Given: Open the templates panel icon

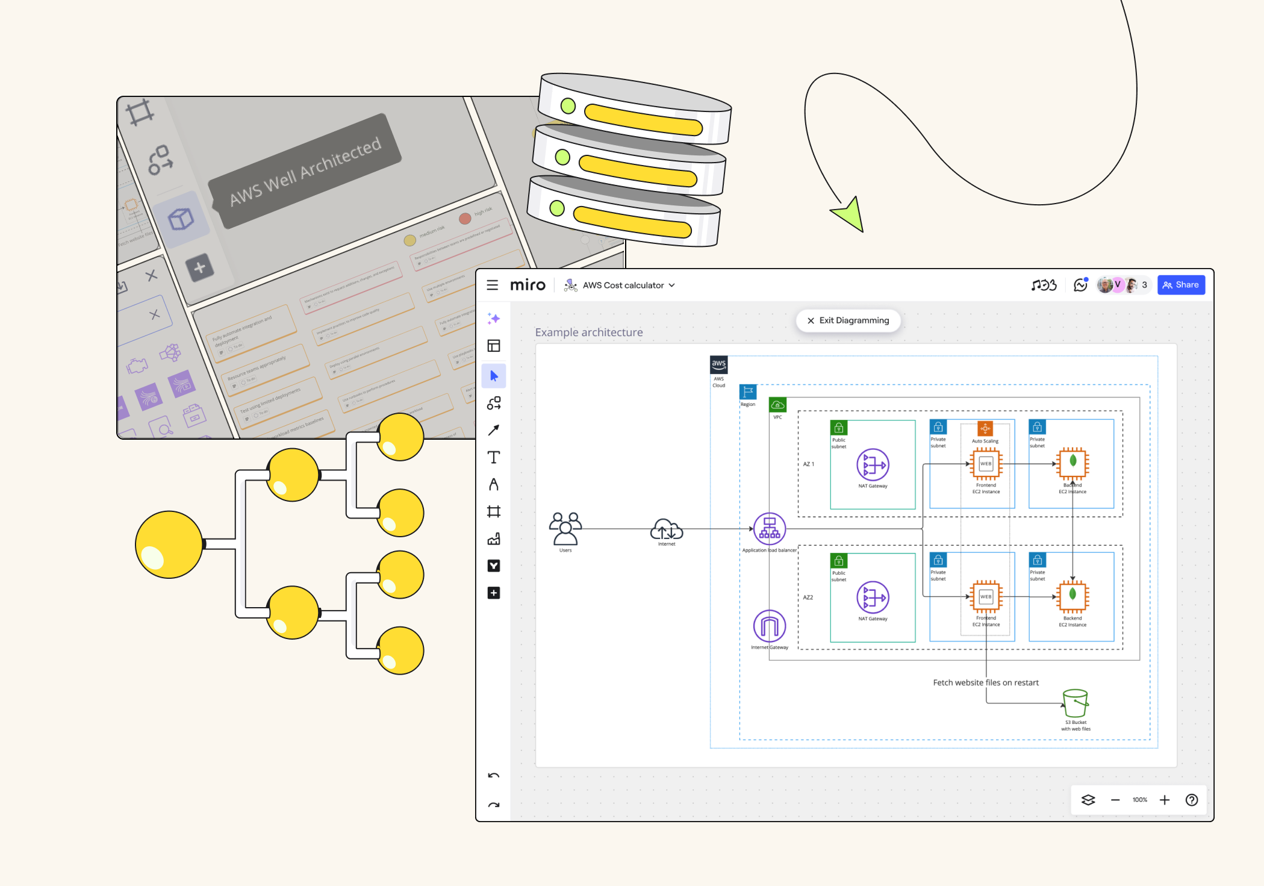Looking at the screenshot, I should click(494, 346).
